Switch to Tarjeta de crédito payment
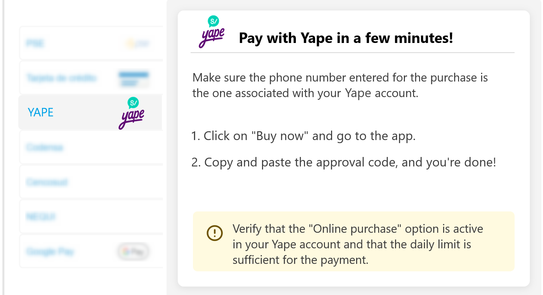 click(91, 78)
